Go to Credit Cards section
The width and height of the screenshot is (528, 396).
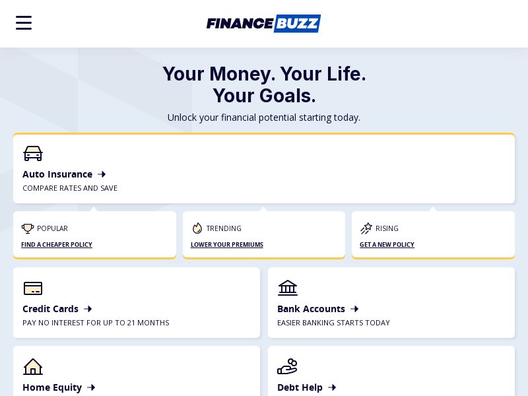coord(51,309)
